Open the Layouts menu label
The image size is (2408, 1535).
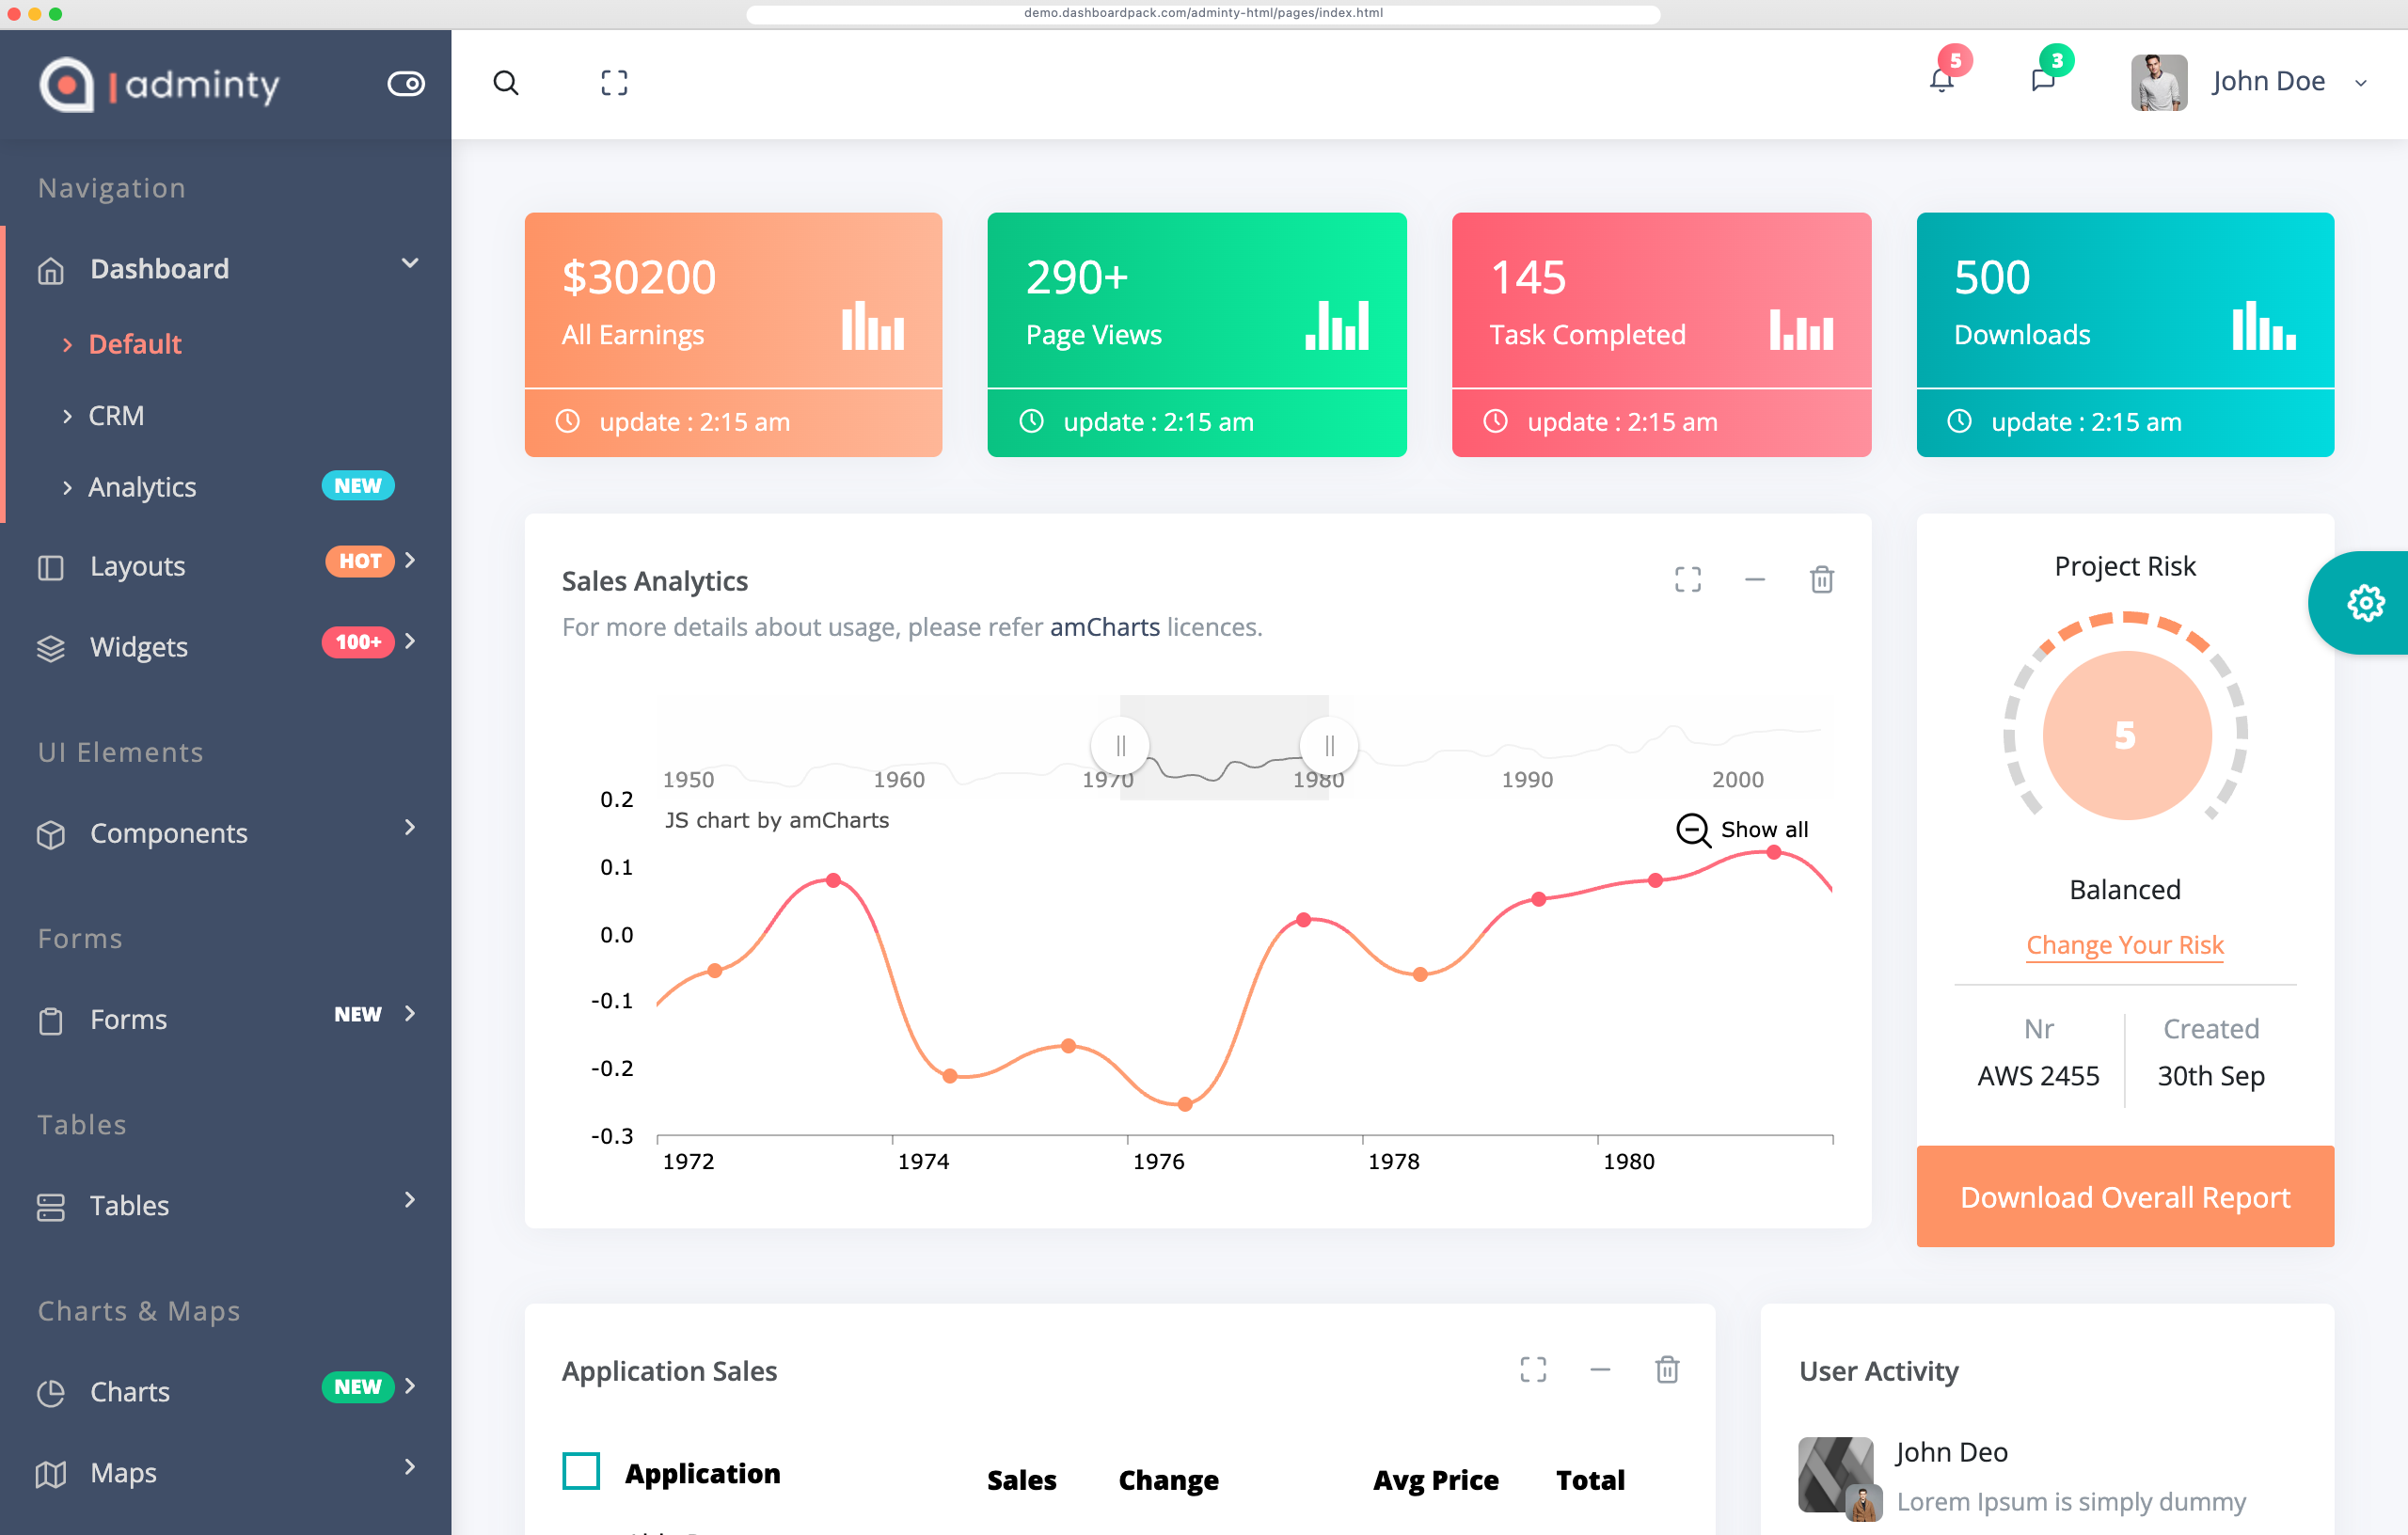(138, 566)
